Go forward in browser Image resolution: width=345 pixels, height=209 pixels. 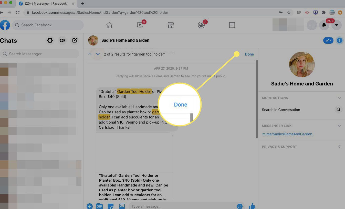pyautogui.click(x=9, y=13)
